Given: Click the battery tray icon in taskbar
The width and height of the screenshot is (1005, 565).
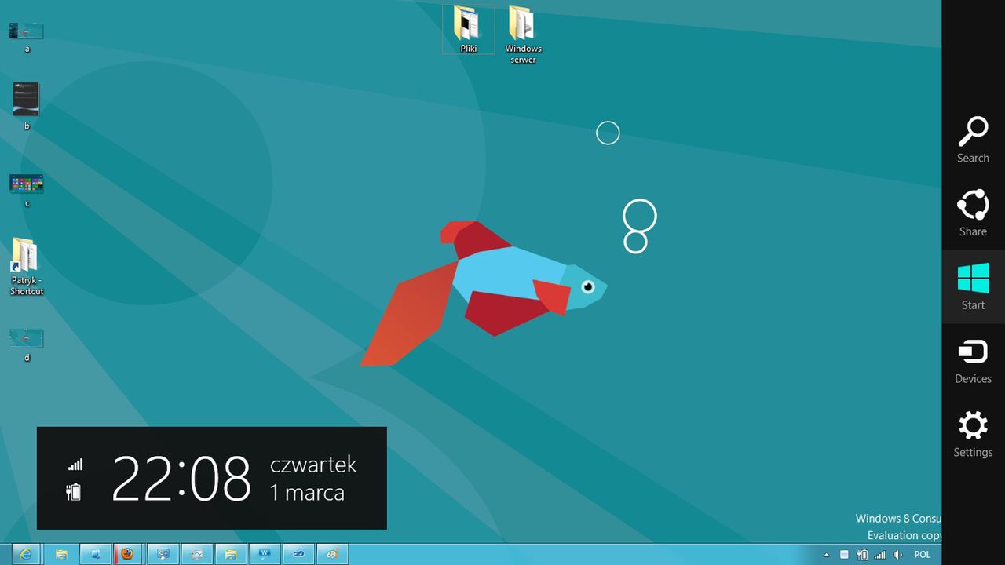Looking at the screenshot, I should click(862, 555).
